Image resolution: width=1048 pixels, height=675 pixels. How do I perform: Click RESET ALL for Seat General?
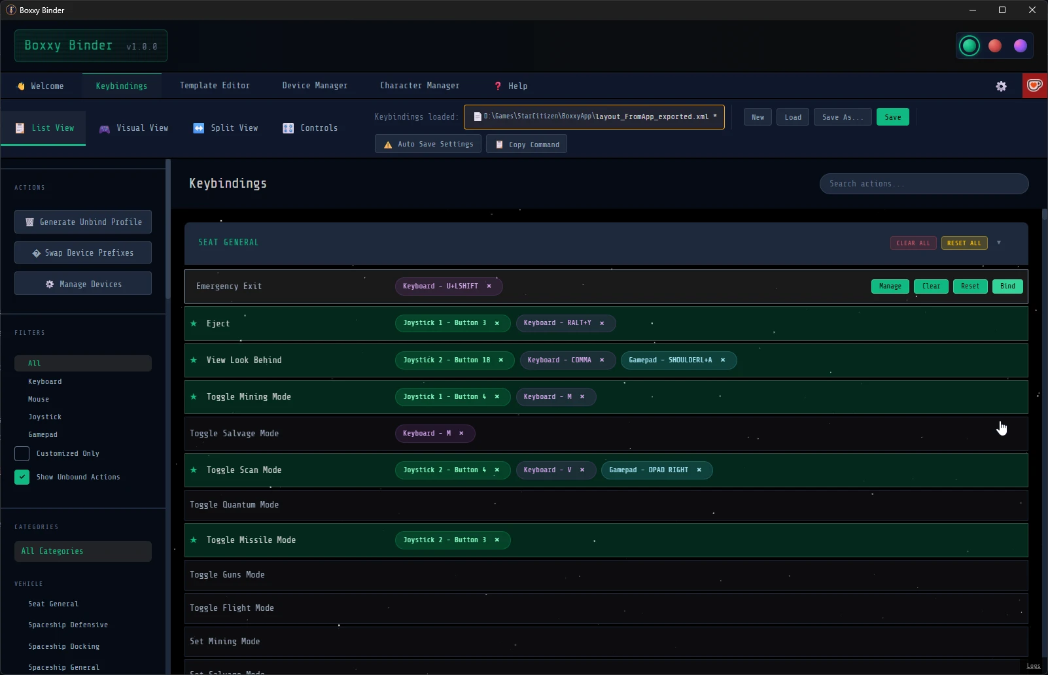click(x=964, y=243)
